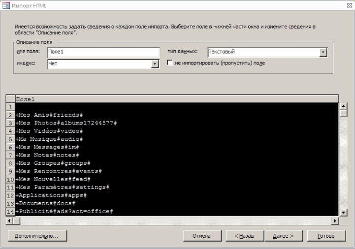Click the cell '+Mes Photos#albums17244577#'
355x249 pixels.
177,123
